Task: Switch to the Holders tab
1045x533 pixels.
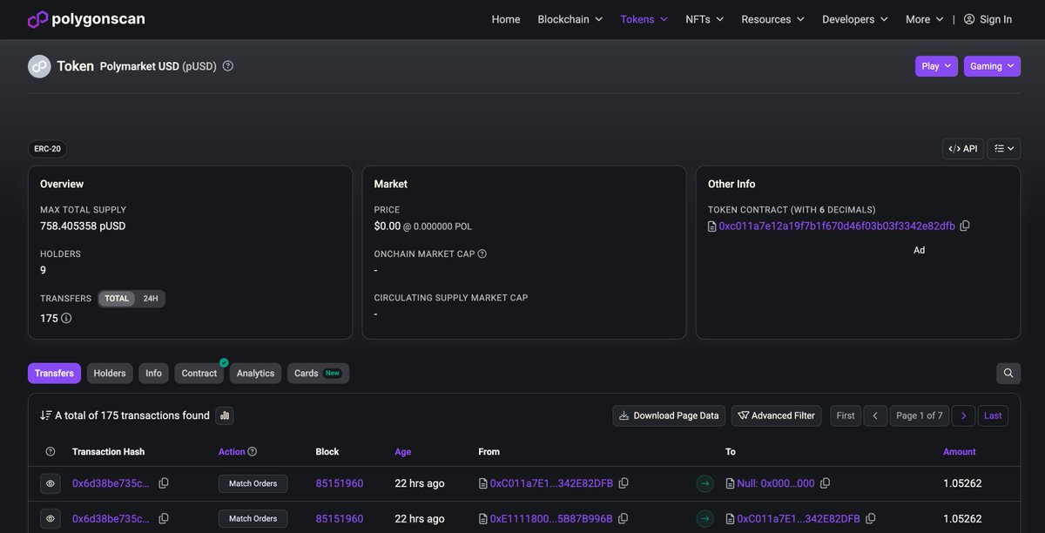Action: (110, 374)
